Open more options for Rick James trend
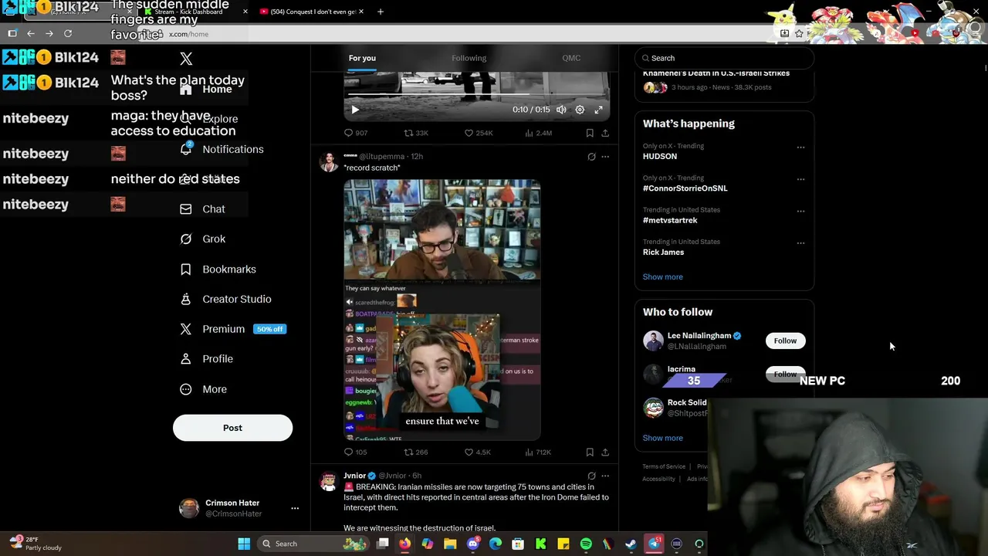Screen dimensions: 988x556 (800, 242)
